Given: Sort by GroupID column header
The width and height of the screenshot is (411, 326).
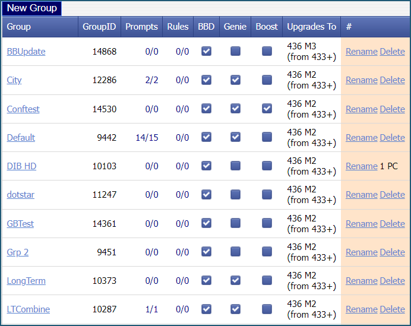Looking at the screenshot, I should pos(99,27).
